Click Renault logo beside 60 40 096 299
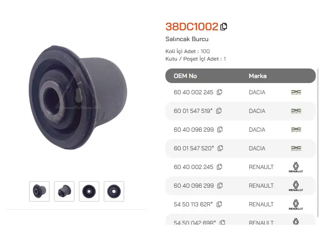327x235 pixels. pyautogui.click(x=296, y=186)
